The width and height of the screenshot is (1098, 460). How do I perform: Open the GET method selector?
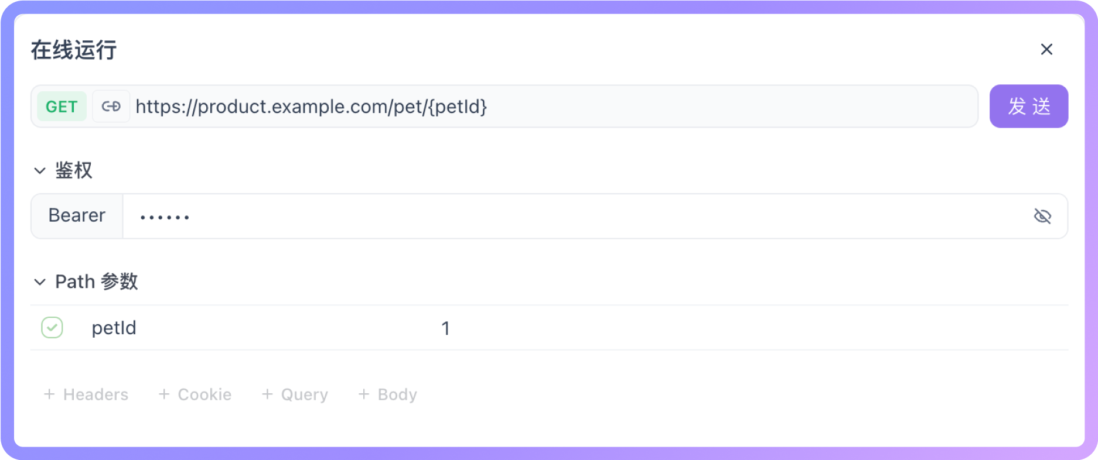coord(62,107)
